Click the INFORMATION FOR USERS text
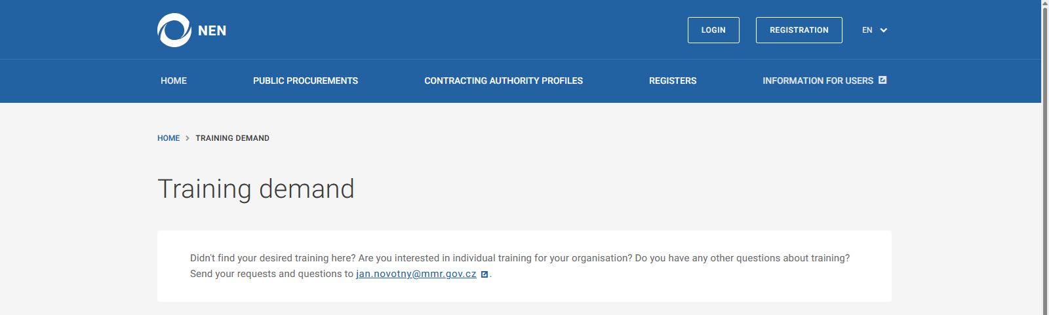This screenshot has height=315, width=1049. point(818,81)
